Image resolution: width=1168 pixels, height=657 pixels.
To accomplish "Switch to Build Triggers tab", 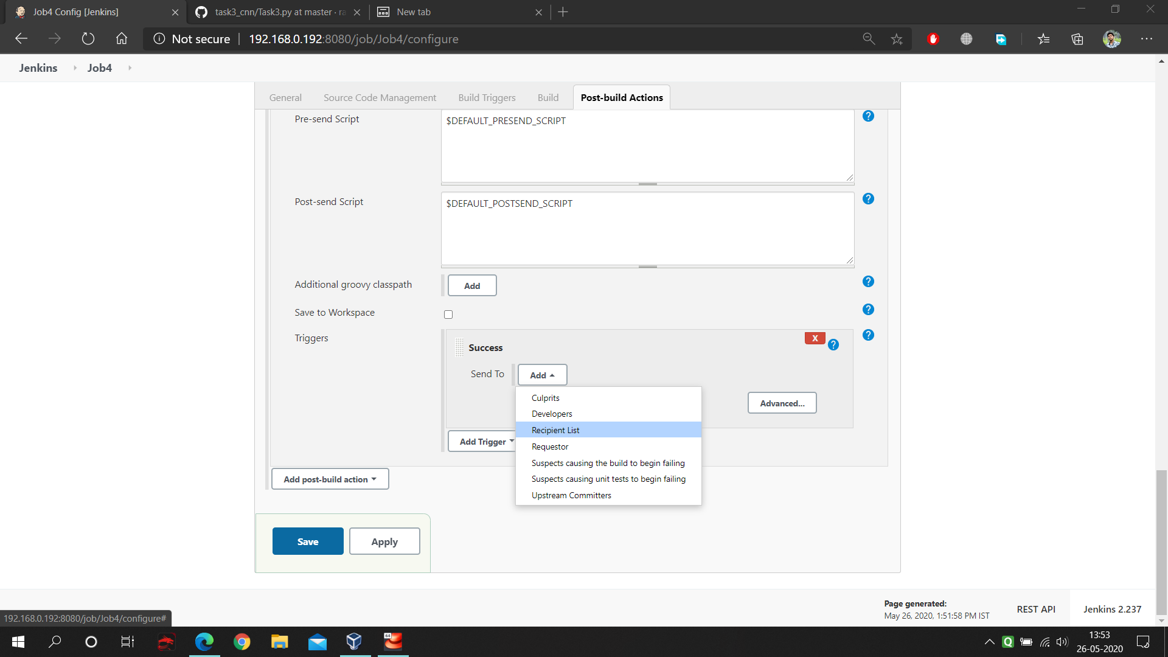I will (487, 97).
